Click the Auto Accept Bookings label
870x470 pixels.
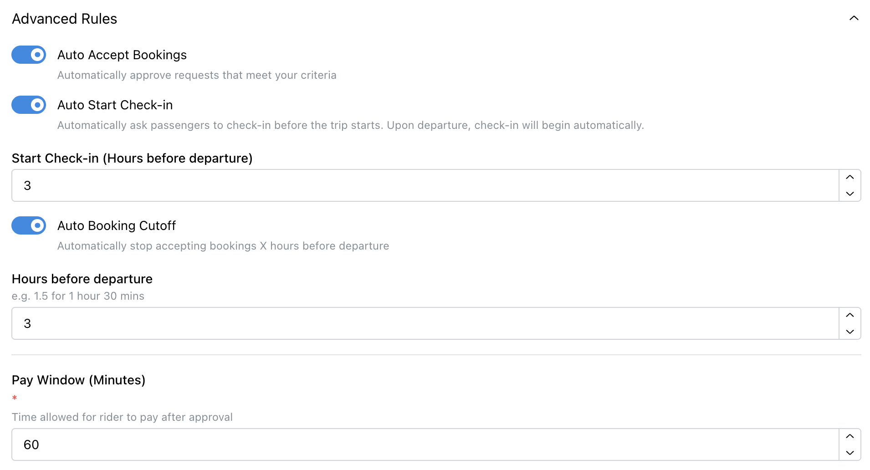click(122, 55)
